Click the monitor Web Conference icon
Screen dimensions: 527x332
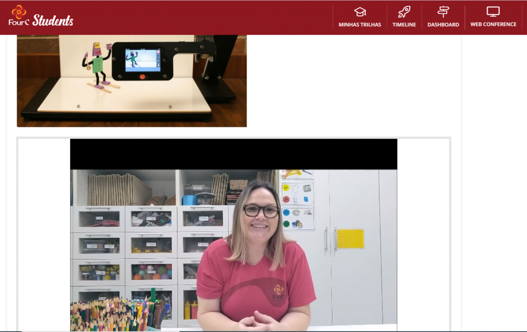point(493,12)
